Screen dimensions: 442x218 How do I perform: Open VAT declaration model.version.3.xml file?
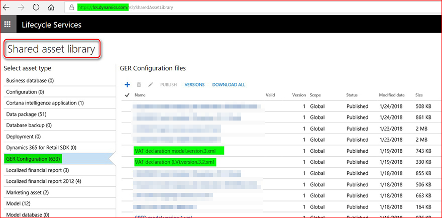tap(175, 151)
